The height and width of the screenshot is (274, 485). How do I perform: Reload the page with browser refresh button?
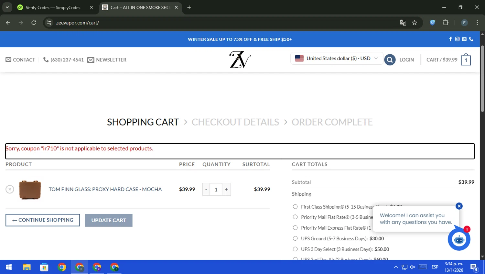coord(34,23)
